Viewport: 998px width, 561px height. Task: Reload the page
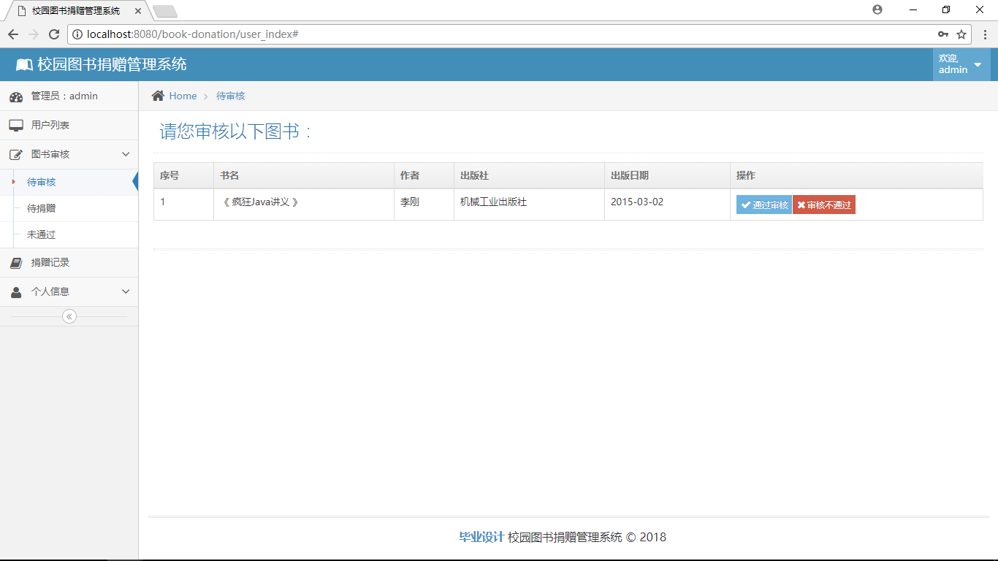click(x=54, y=34)
